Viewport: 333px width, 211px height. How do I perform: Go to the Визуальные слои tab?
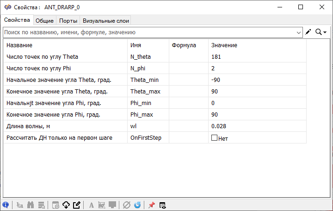pyautogui.click(x=105, y=20)
